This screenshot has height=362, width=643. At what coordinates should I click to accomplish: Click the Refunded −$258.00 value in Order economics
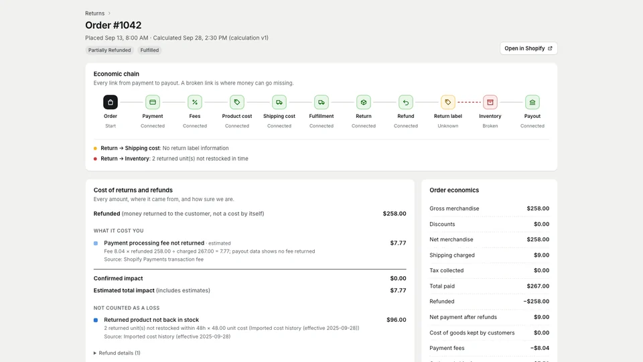coord(536,301)
